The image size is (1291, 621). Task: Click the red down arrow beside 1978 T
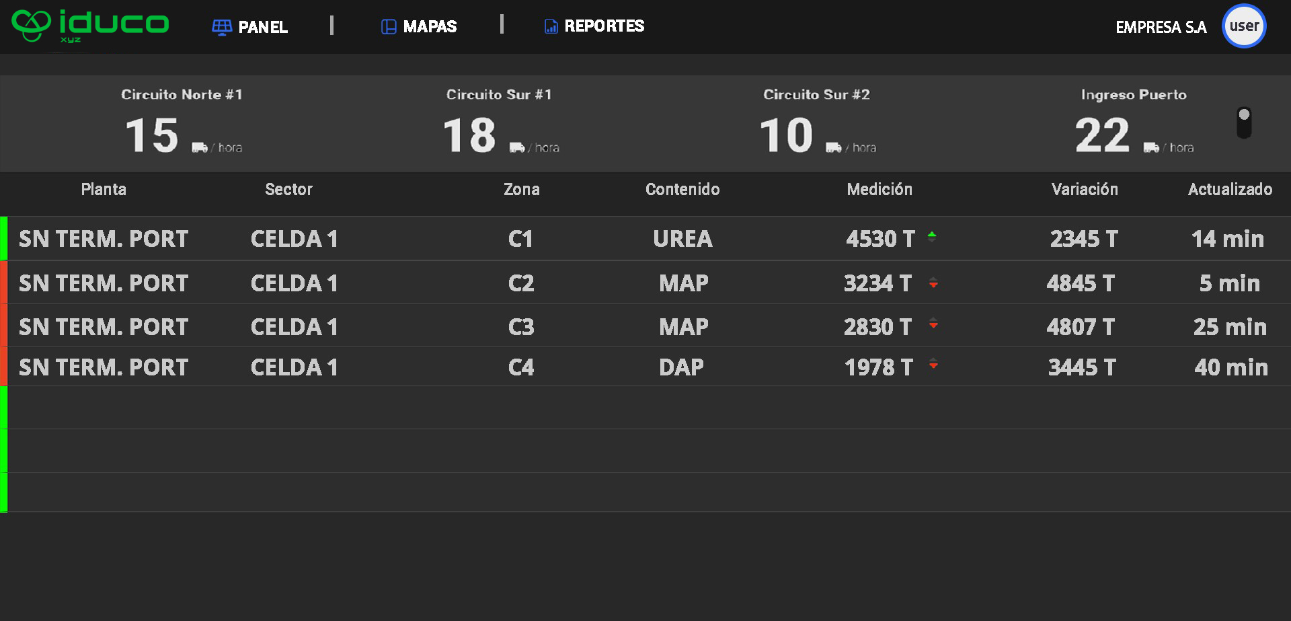[933, 365]
